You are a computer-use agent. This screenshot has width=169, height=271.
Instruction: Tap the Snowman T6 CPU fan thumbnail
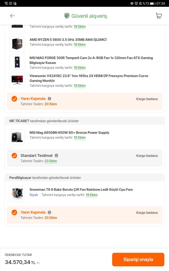pyautogui.click(x=17, y=194)
